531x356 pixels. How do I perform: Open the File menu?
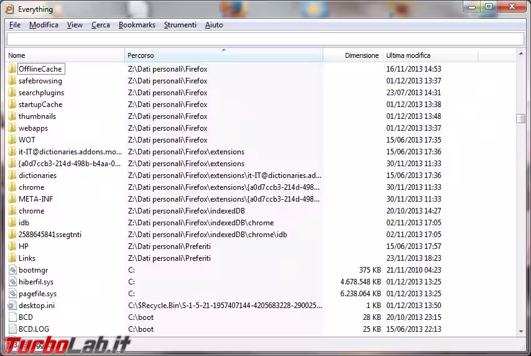(x=15, y=25)
